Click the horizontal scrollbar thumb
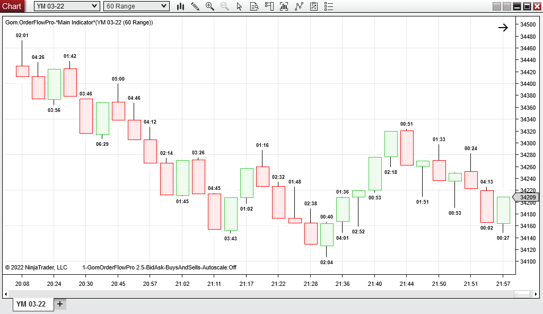The image size is (543, 314). 522,294
